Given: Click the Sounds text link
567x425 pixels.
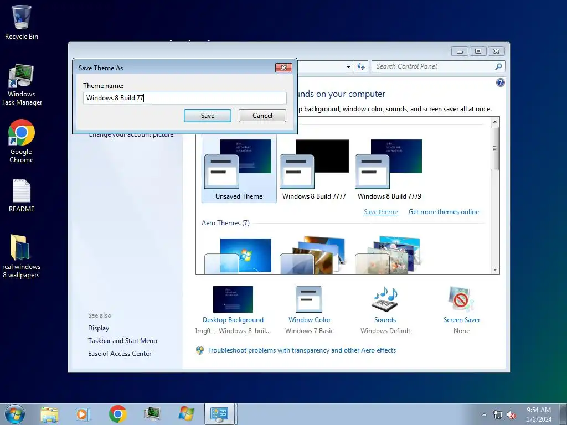Looking at the screenshot, I should (x=385, y=320).
